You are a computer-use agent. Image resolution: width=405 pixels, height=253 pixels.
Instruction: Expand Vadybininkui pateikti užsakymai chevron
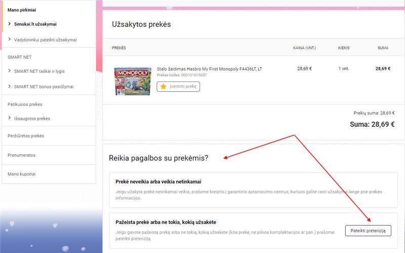click(x=9, y=39)
